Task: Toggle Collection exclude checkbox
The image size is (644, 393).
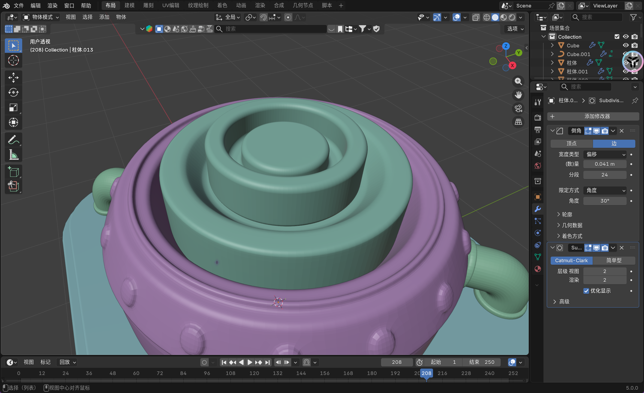Action: click(617, 37)
